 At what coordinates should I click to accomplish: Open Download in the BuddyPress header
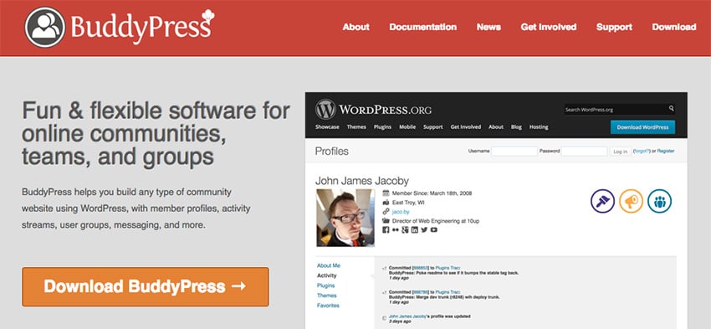point(674,28)
